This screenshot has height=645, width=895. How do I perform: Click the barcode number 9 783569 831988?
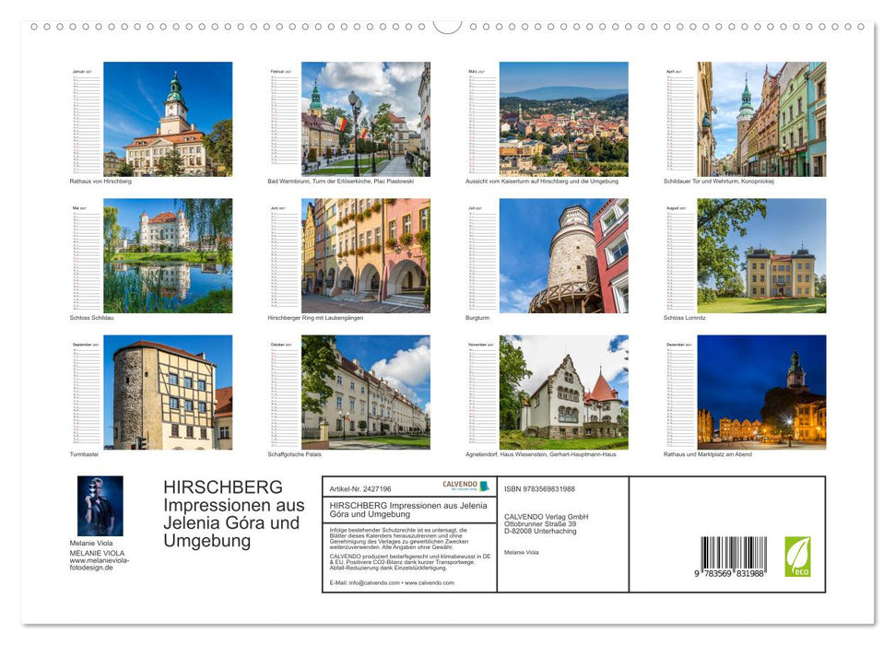(x=729, y=573)
